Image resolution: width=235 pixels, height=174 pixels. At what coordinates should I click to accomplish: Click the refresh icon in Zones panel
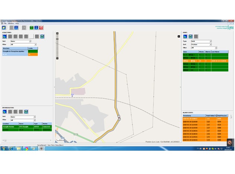coord(190,36)
